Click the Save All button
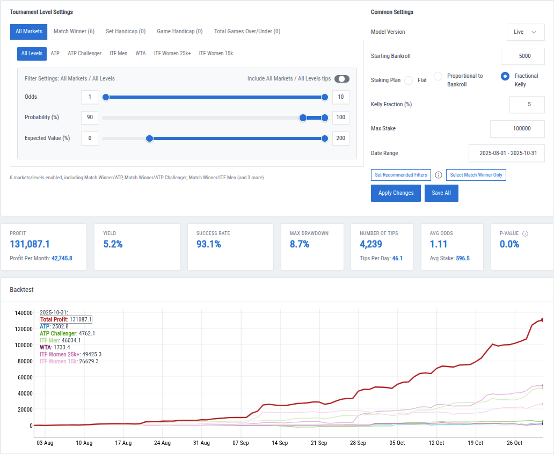 pos(441,193)
